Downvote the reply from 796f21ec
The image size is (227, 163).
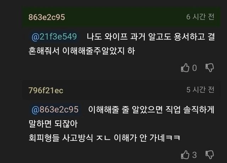tap(210, 155)
